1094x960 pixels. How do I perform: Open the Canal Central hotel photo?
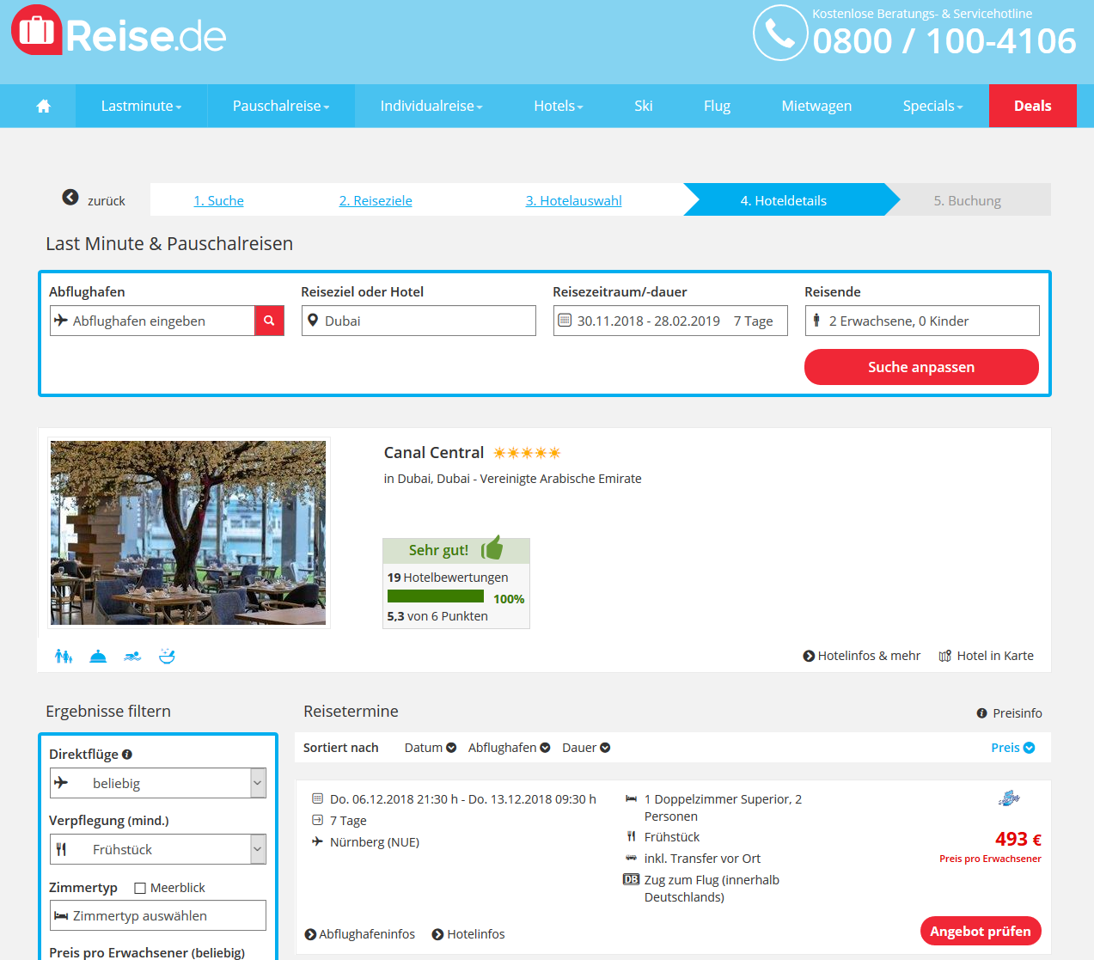pos(188,533)
